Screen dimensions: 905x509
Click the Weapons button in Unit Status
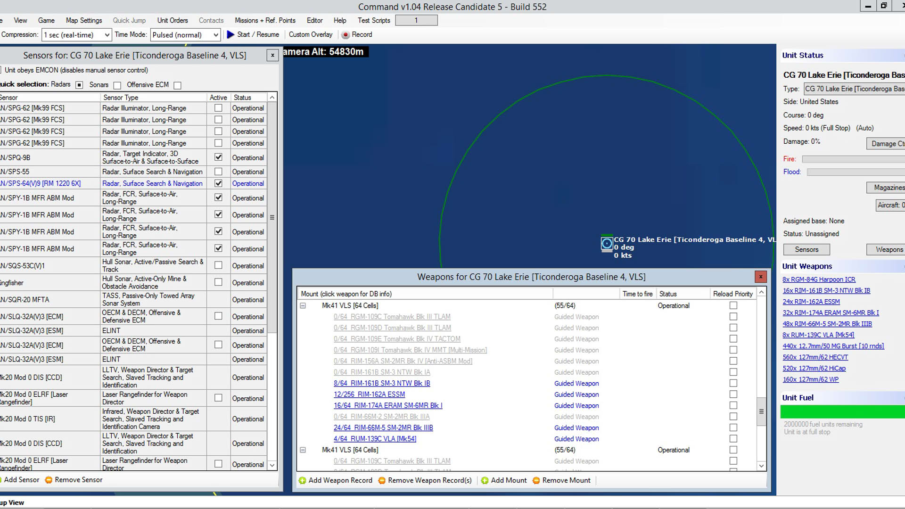886,249
